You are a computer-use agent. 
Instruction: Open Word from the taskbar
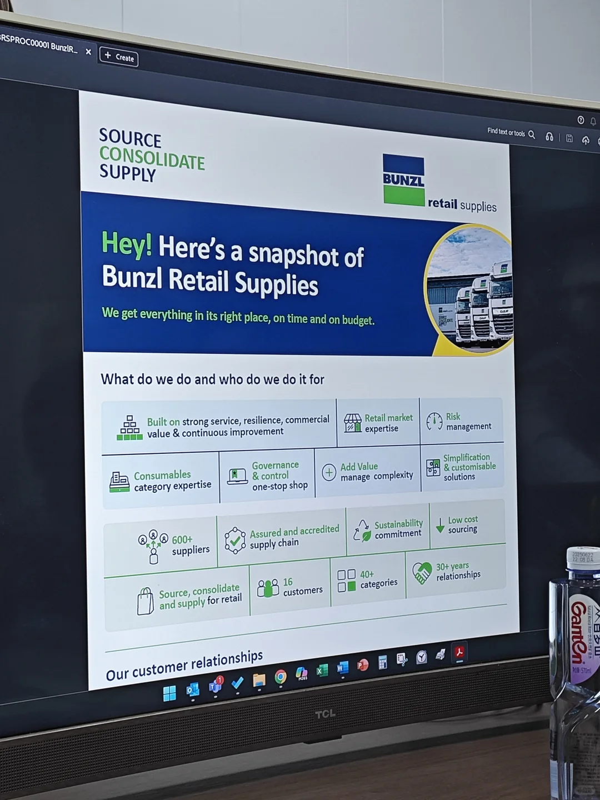click(x=342, y=667)
